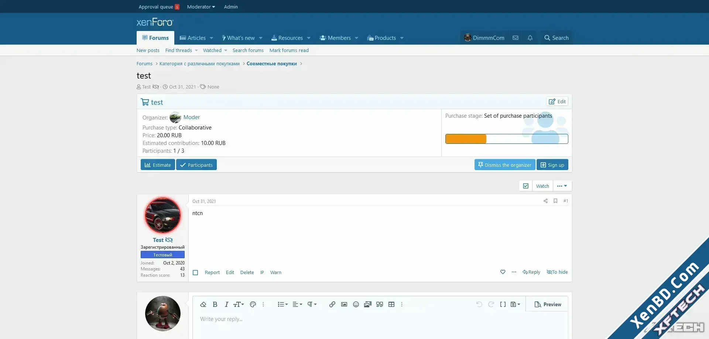
Task: Open Watched dropdown arrow
Action: [x=226, y=51]
